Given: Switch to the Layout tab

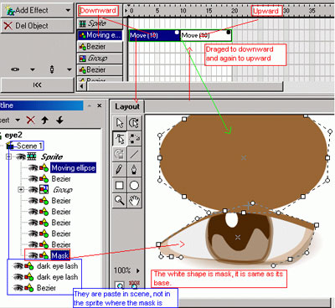Looking at the screenshot, I should (x=127, y=106).
